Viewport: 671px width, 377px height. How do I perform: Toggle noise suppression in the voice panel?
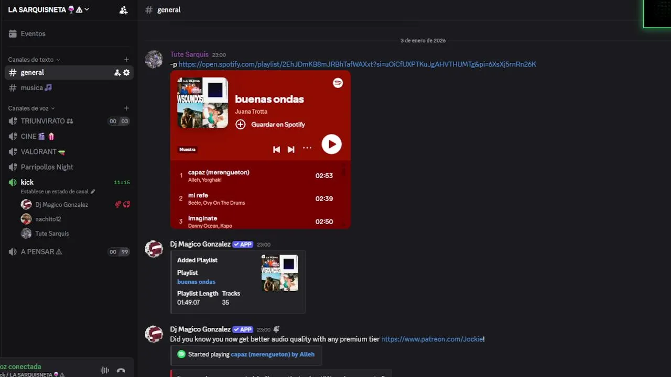pyautogui.click(x=105, y=371)
